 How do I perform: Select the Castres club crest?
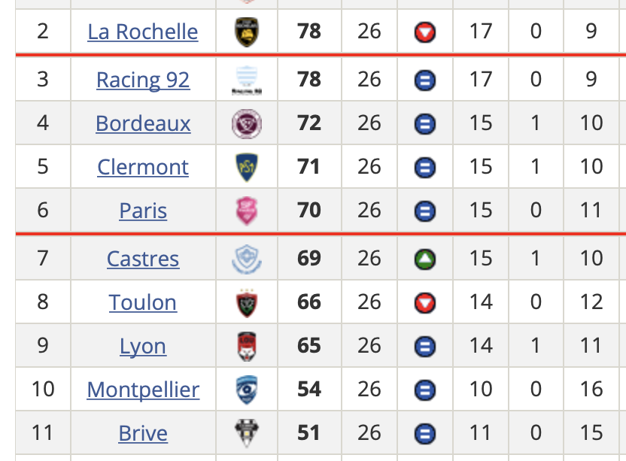[x=247, y=259]
